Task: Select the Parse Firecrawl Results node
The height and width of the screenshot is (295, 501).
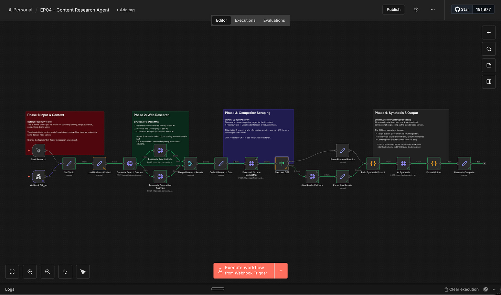Action: click(342, 151)
